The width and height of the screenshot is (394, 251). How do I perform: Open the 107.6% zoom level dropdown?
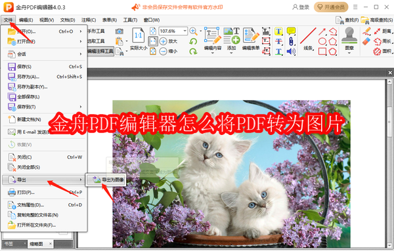point(185,31)
